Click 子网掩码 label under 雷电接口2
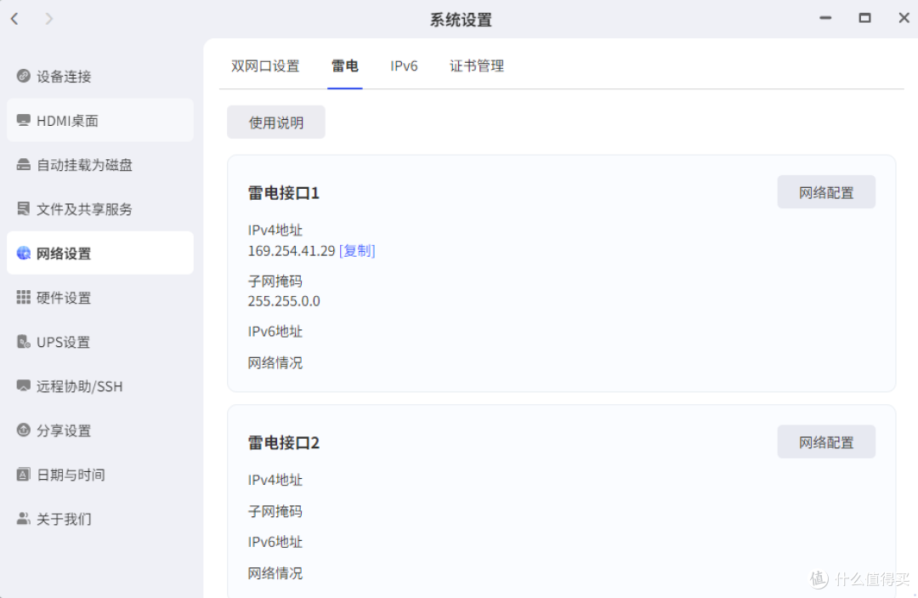 point(275,511)
